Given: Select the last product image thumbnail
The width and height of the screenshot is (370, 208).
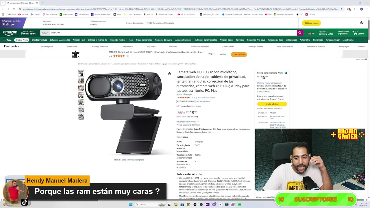Looking at the screenshot, I should 81,117.
